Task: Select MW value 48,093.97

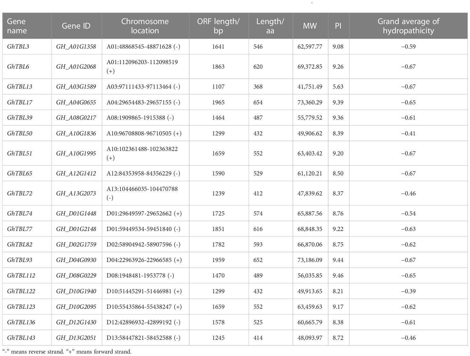Action: pos(310,338)
